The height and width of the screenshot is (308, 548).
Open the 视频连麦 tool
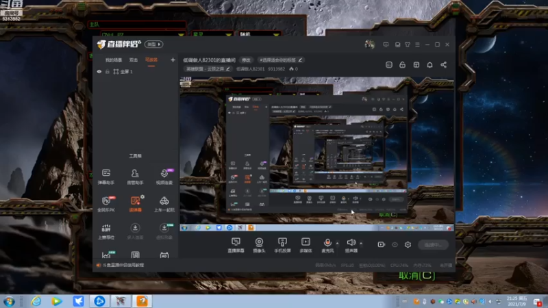coord(164,177)
